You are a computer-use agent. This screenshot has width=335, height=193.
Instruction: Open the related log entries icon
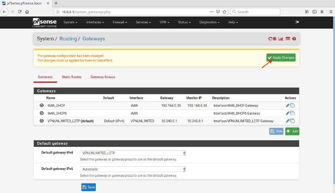coord(288,39)
